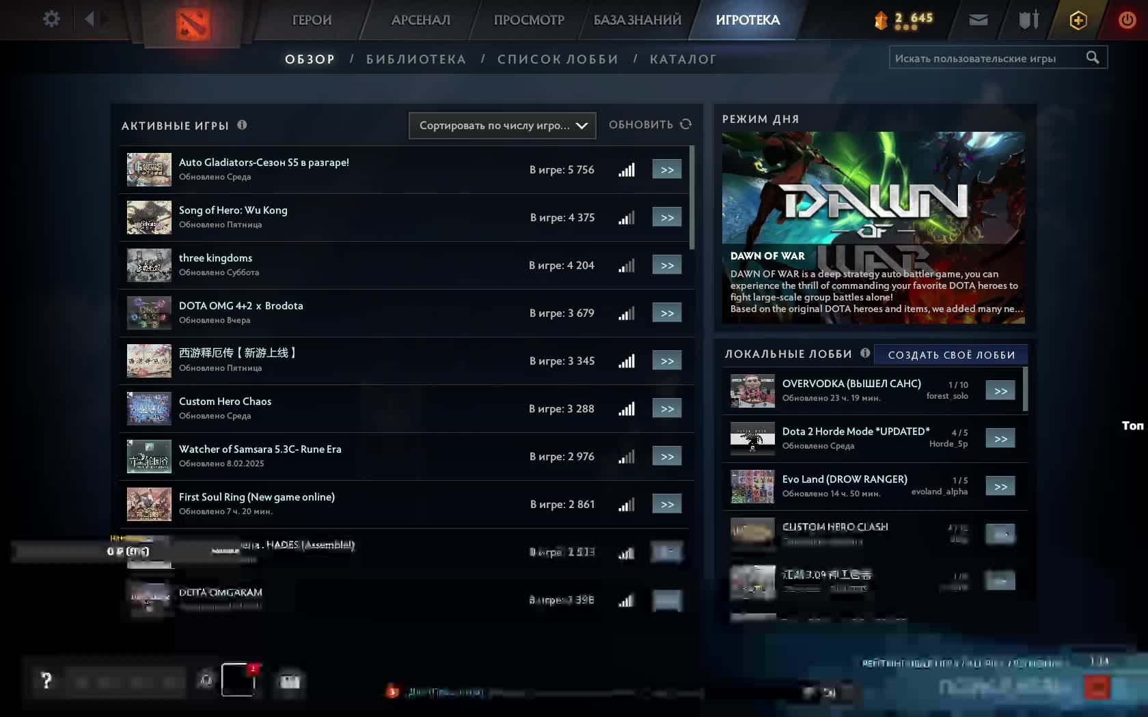Click DOTA OMG 4+2 game thumbnail

pyautogui.click(x=149, y=313)
